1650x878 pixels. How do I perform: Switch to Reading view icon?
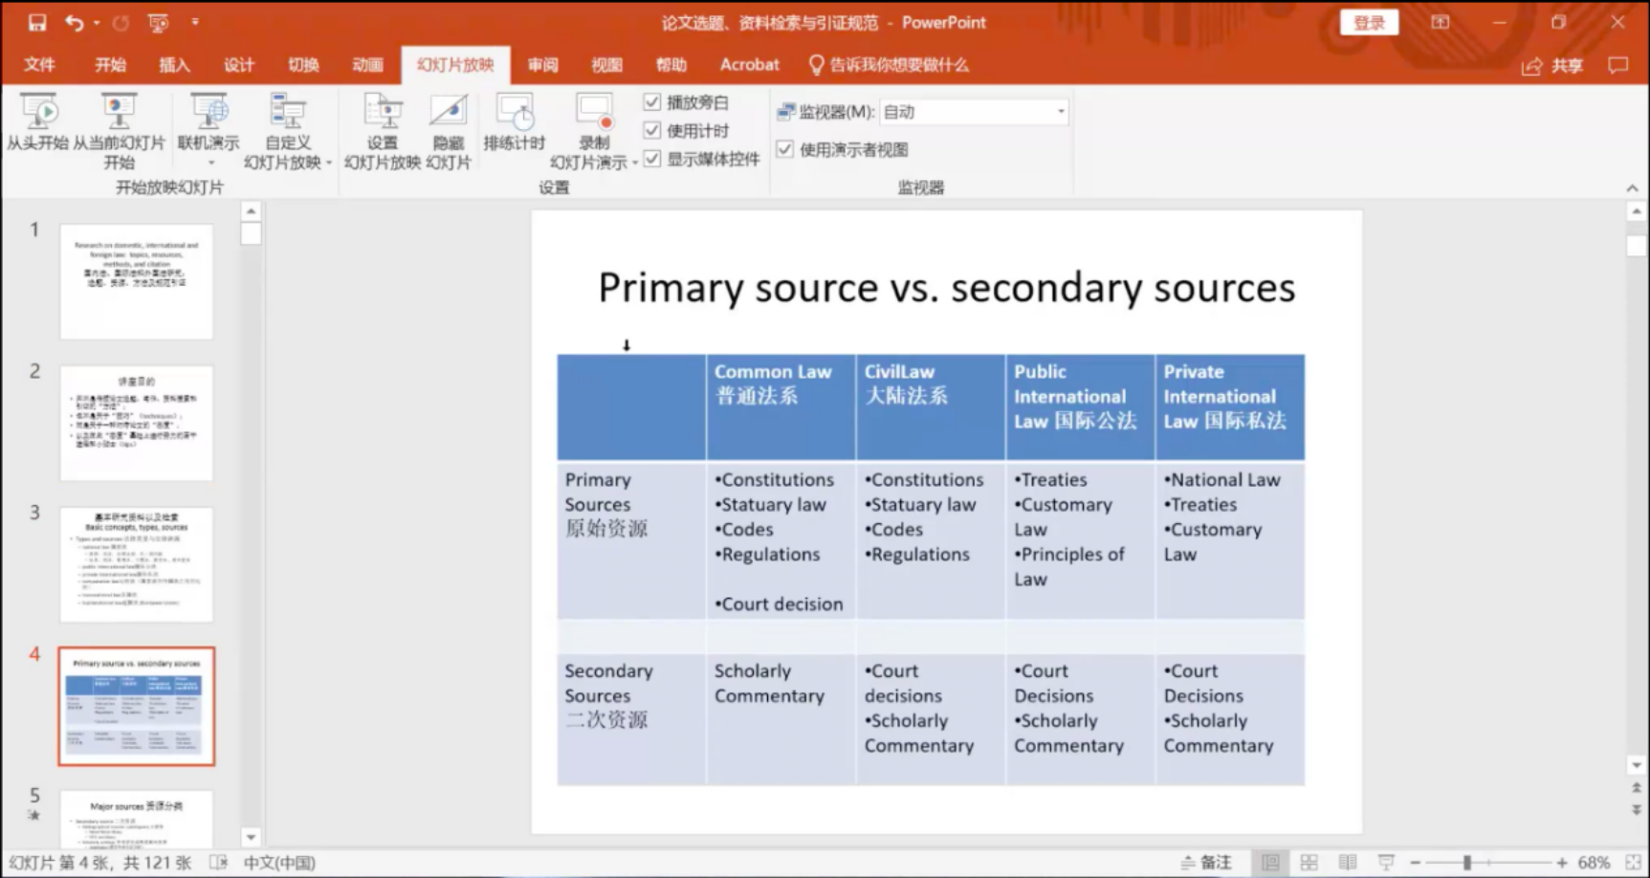(x=1347, y=862)
